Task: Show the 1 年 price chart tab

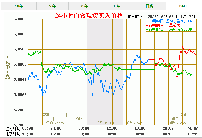Action: pyautogui.click(x=117, y=6)
